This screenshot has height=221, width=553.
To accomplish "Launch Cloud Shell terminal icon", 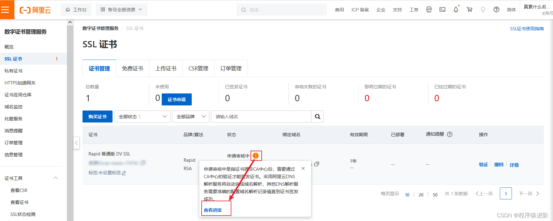I will click(442, 10).
